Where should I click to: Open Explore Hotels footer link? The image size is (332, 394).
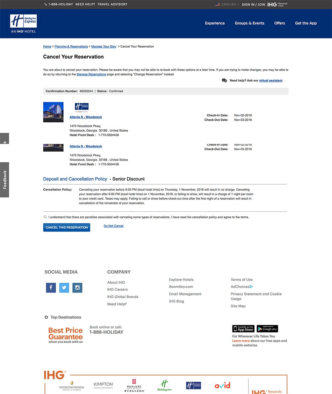pos(181,280)
